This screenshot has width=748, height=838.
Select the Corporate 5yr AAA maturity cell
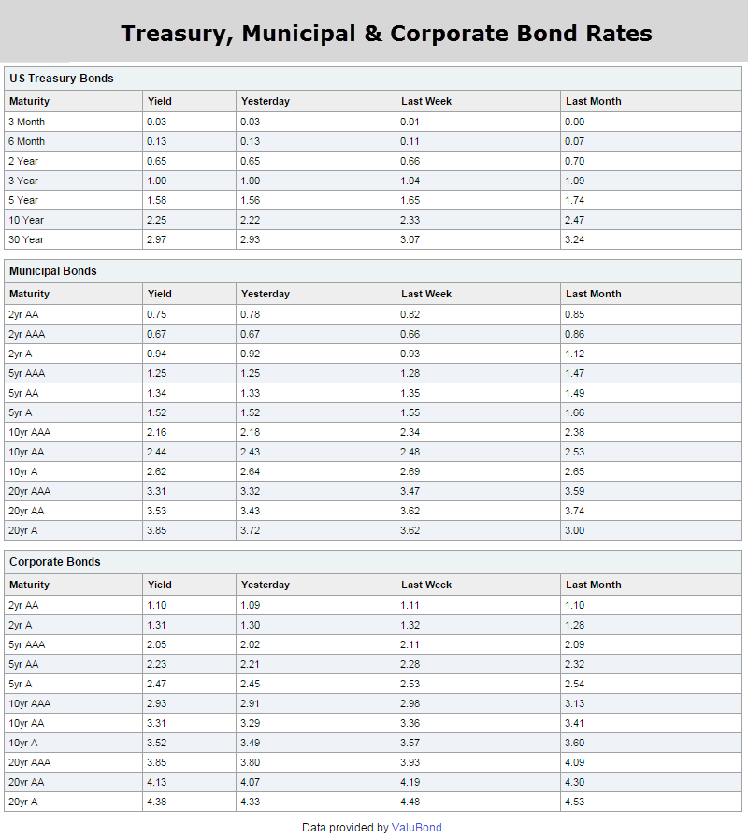[26, 644]
